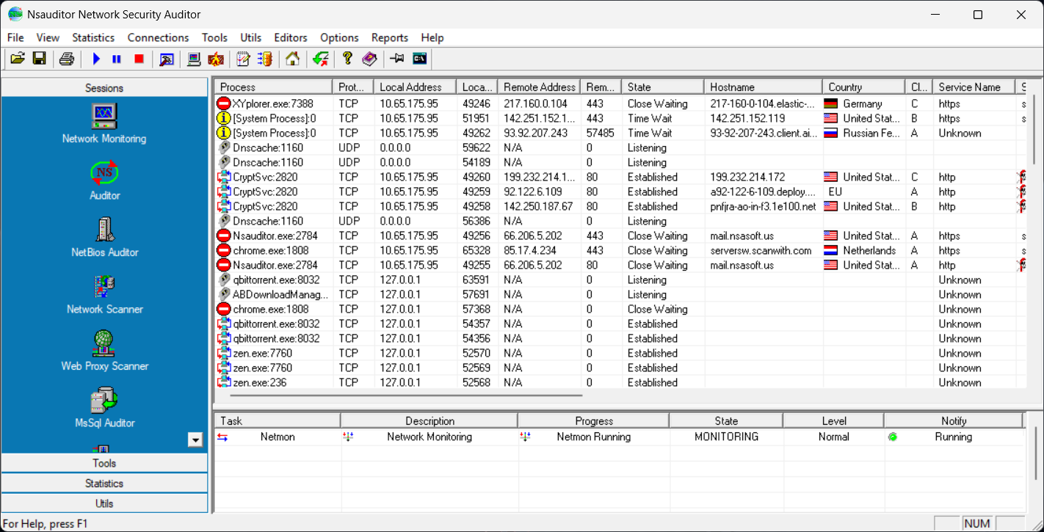This screenshot has height=532, width=1044.
Task: Click the Progress column header in task pane
Action: [x=594, y=421]
